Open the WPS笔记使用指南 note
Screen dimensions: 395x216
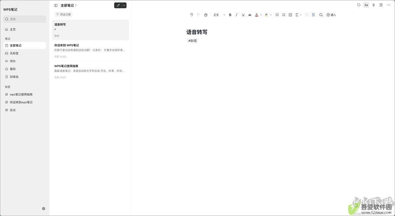[90, 72]
